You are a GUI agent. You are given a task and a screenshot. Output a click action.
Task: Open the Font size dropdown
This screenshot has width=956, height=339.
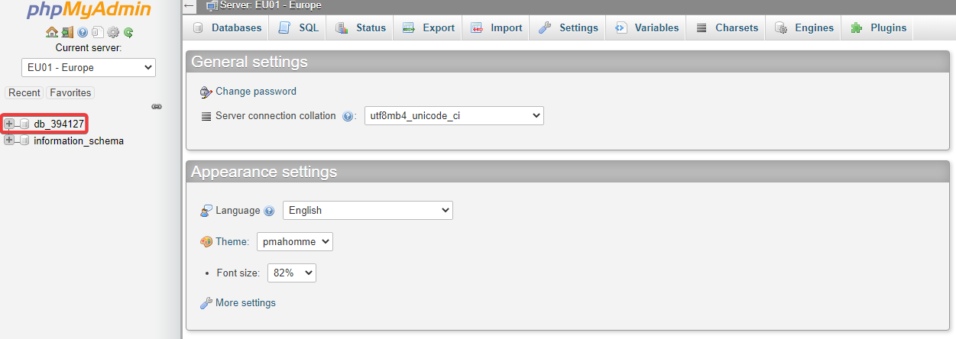point(291,273)
